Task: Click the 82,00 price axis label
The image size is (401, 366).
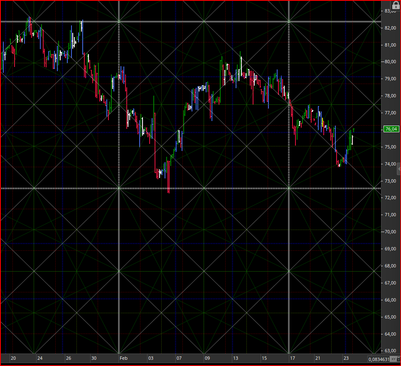Action: (x=390, y=28)
